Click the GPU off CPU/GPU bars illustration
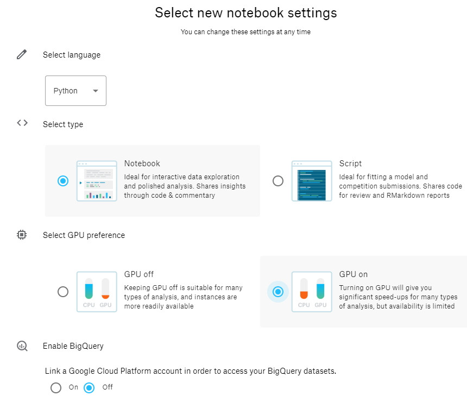467x402 pixels. pos(97,292)
